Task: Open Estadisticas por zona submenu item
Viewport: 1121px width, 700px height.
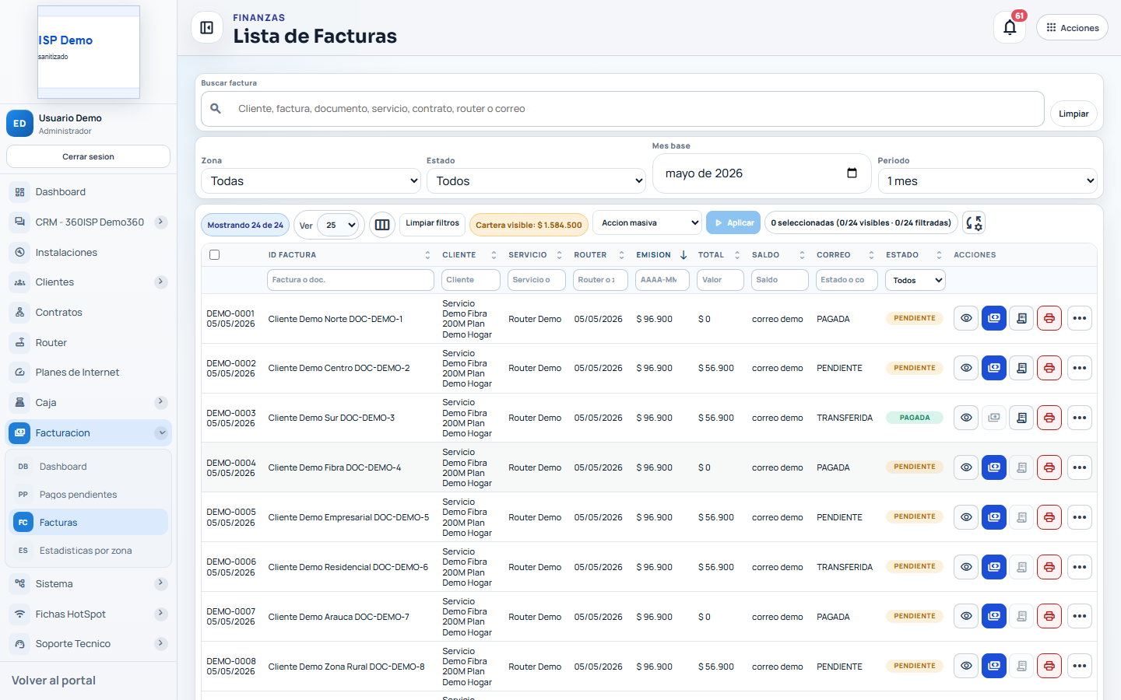Action: 90,551
